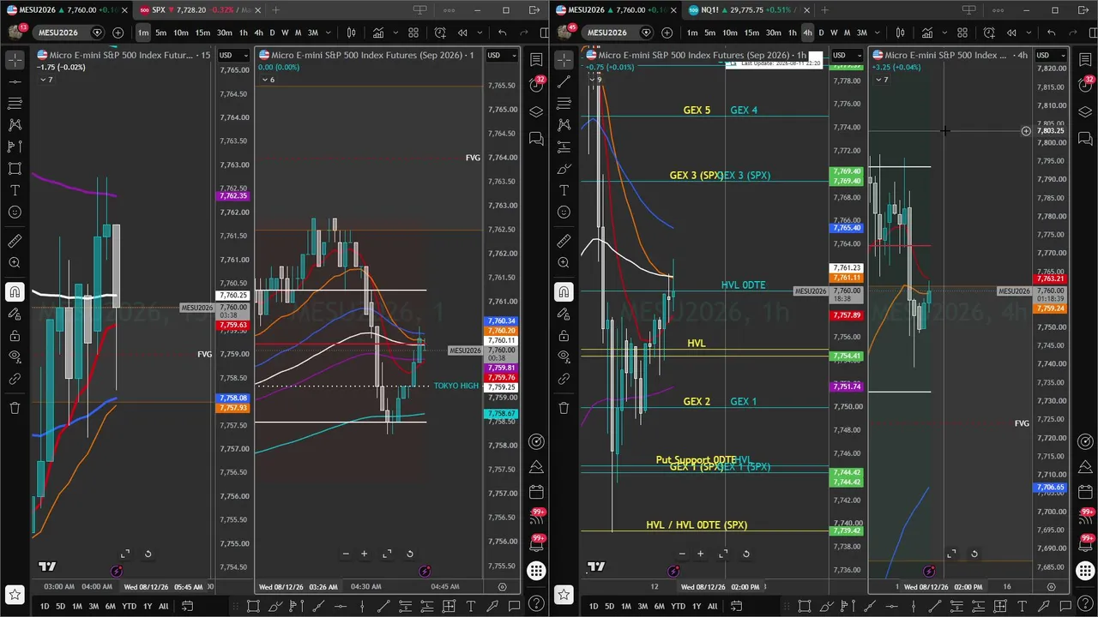Expand the indicator legend showing 6 on 1m chart
This screenshot has width=1098, height=617.
(x=268, y=80)
